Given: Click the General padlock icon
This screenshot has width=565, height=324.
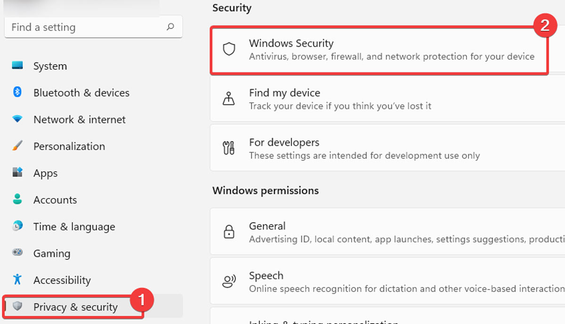Looking at the screenshot, I should click(x=229, y=232).
